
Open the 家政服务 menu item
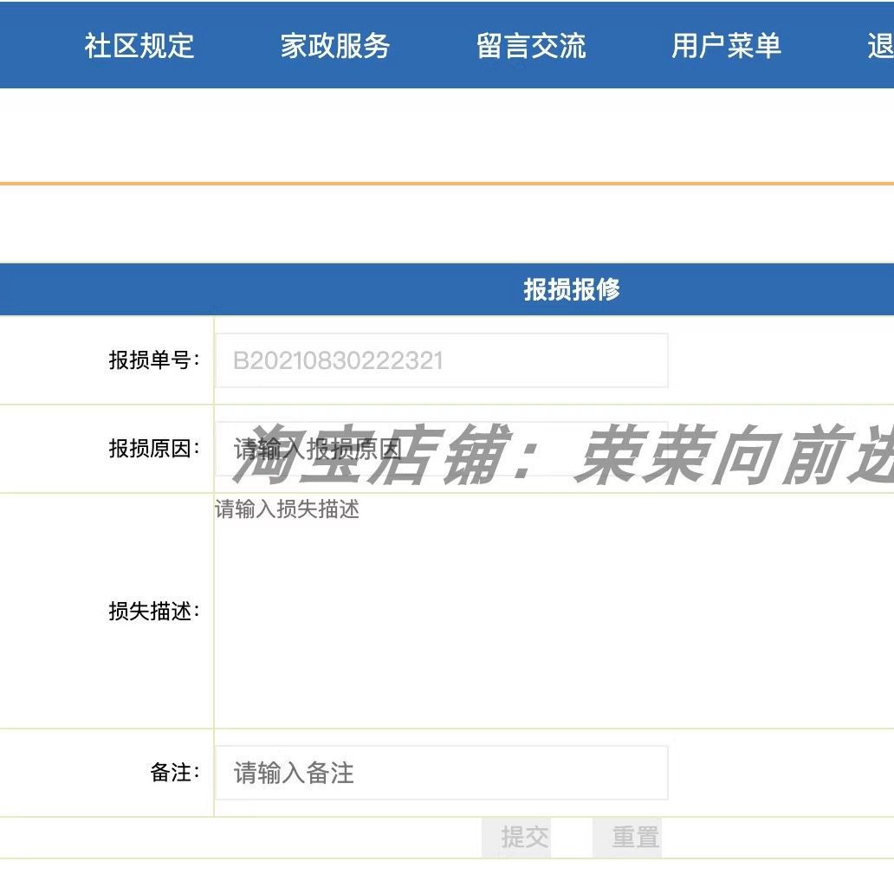pyautogui.click(x=334, y=46)
